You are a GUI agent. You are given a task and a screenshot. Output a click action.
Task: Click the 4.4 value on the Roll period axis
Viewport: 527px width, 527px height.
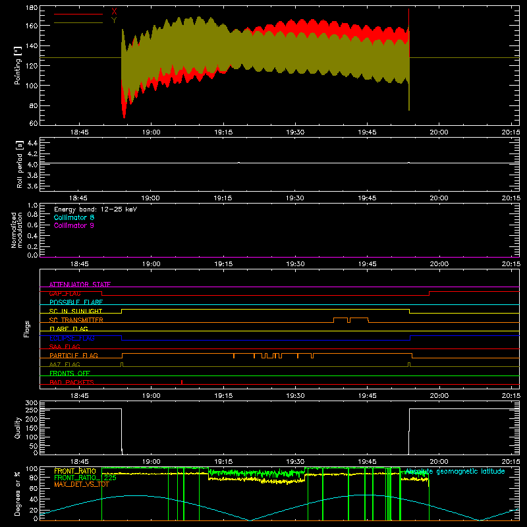pyautogui.click(x=32, y=143)
